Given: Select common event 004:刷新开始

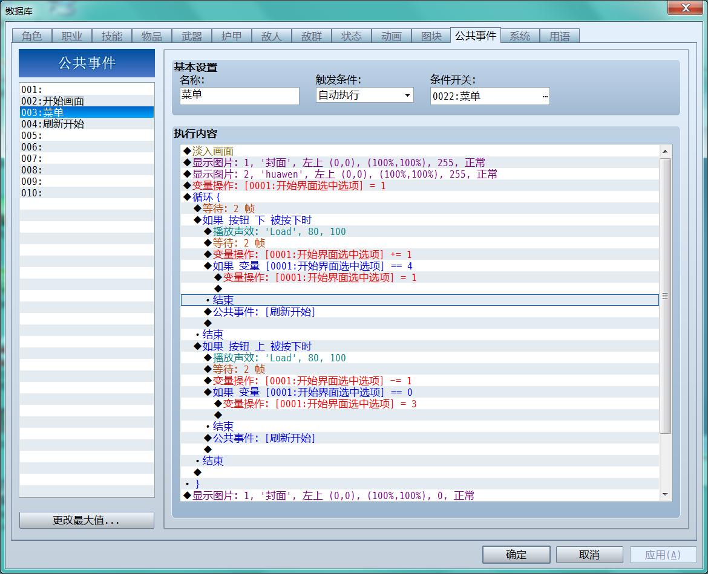Looking at the screenshot, I should (87, 124).
